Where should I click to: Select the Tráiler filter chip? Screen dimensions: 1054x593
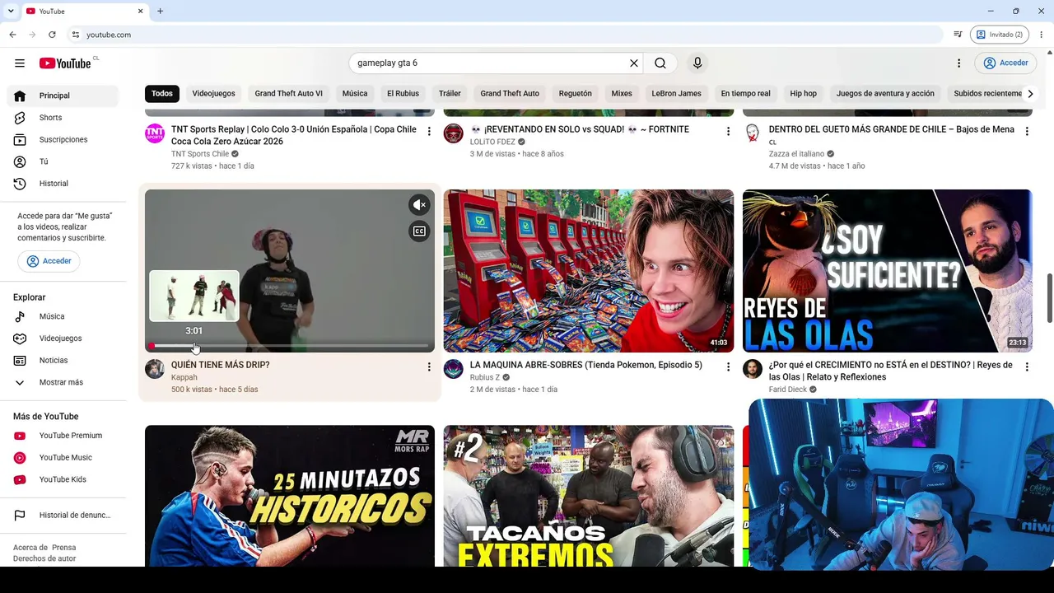pos(450,94)
